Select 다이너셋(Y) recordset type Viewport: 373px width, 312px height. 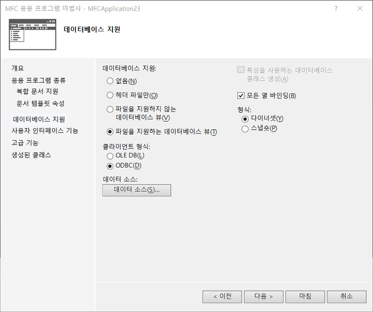click(245, 119)
